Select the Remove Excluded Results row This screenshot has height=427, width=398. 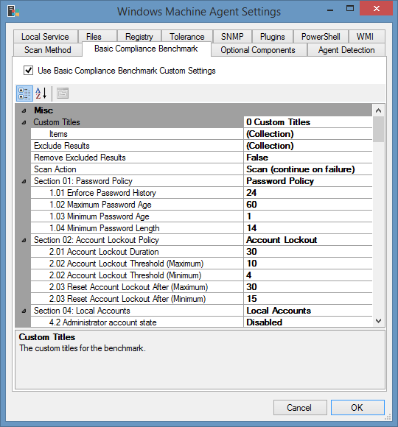[x=201, y=158]
